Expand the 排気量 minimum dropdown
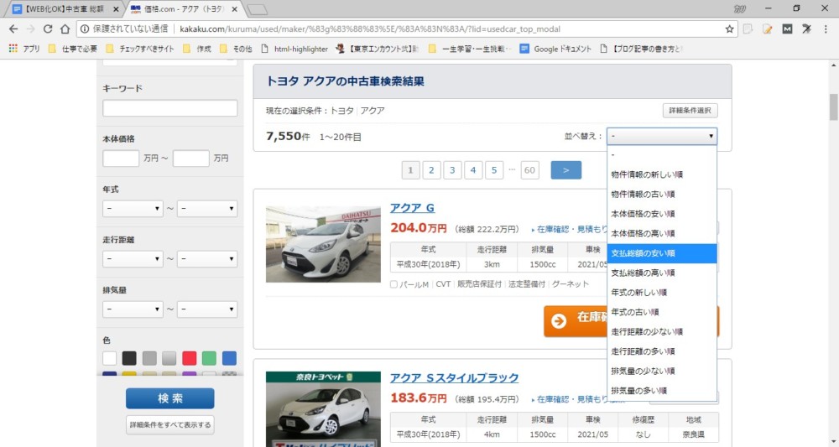The height and width of the screenshot is (447, 839). point(133,309)
